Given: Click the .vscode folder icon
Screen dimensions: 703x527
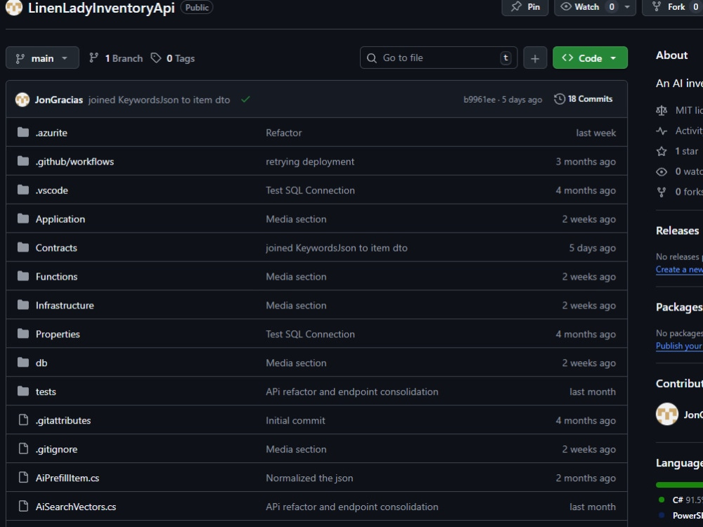Looking at the screenshot, I should (23, 190).
